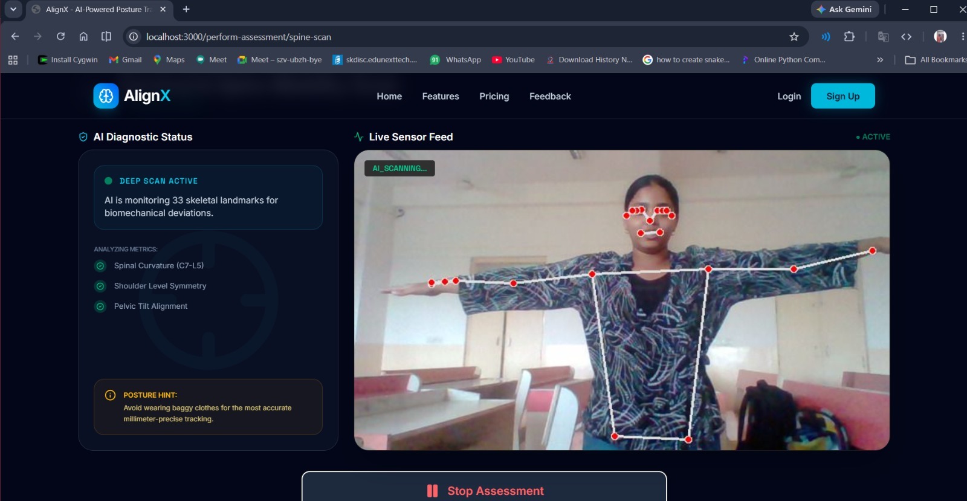
Task: Click the live sensor camera feed
Action: coord(622,300)
